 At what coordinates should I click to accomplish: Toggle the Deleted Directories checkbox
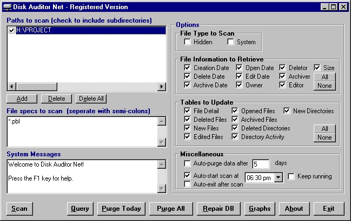point(235,128)
